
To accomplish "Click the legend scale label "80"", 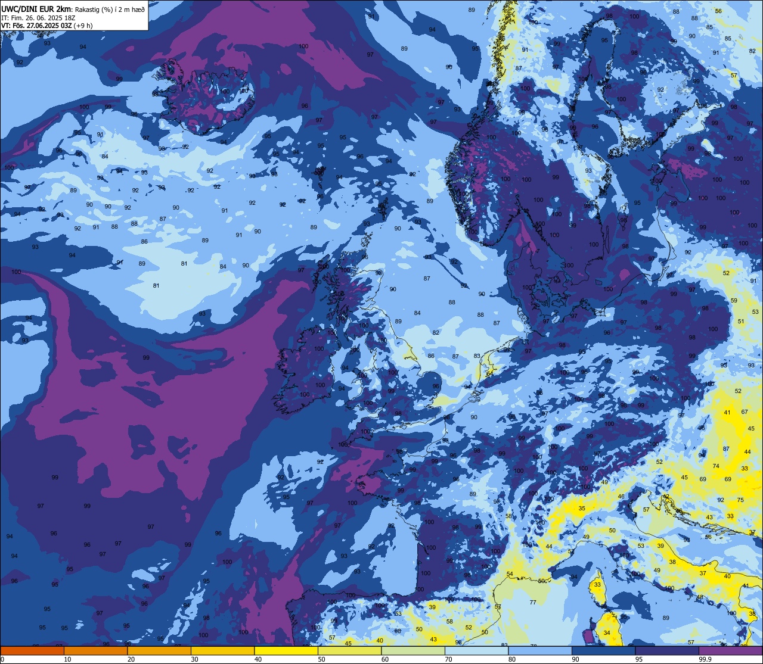I will (x=512, y=659).
